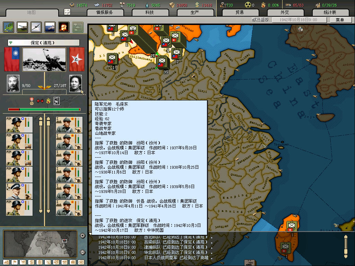Click the nuclear symbol icon showing 0
355x266 pixels.
(248, 5)
